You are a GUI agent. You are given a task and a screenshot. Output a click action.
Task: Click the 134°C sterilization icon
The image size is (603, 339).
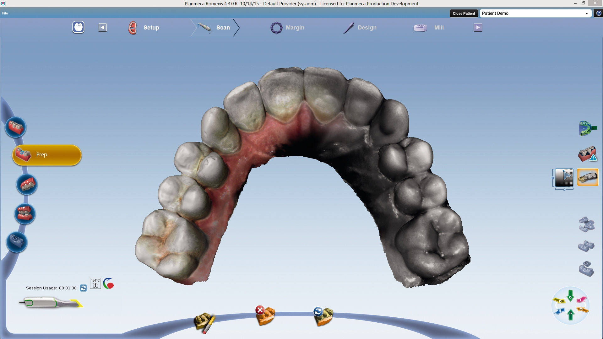point(95,283)
